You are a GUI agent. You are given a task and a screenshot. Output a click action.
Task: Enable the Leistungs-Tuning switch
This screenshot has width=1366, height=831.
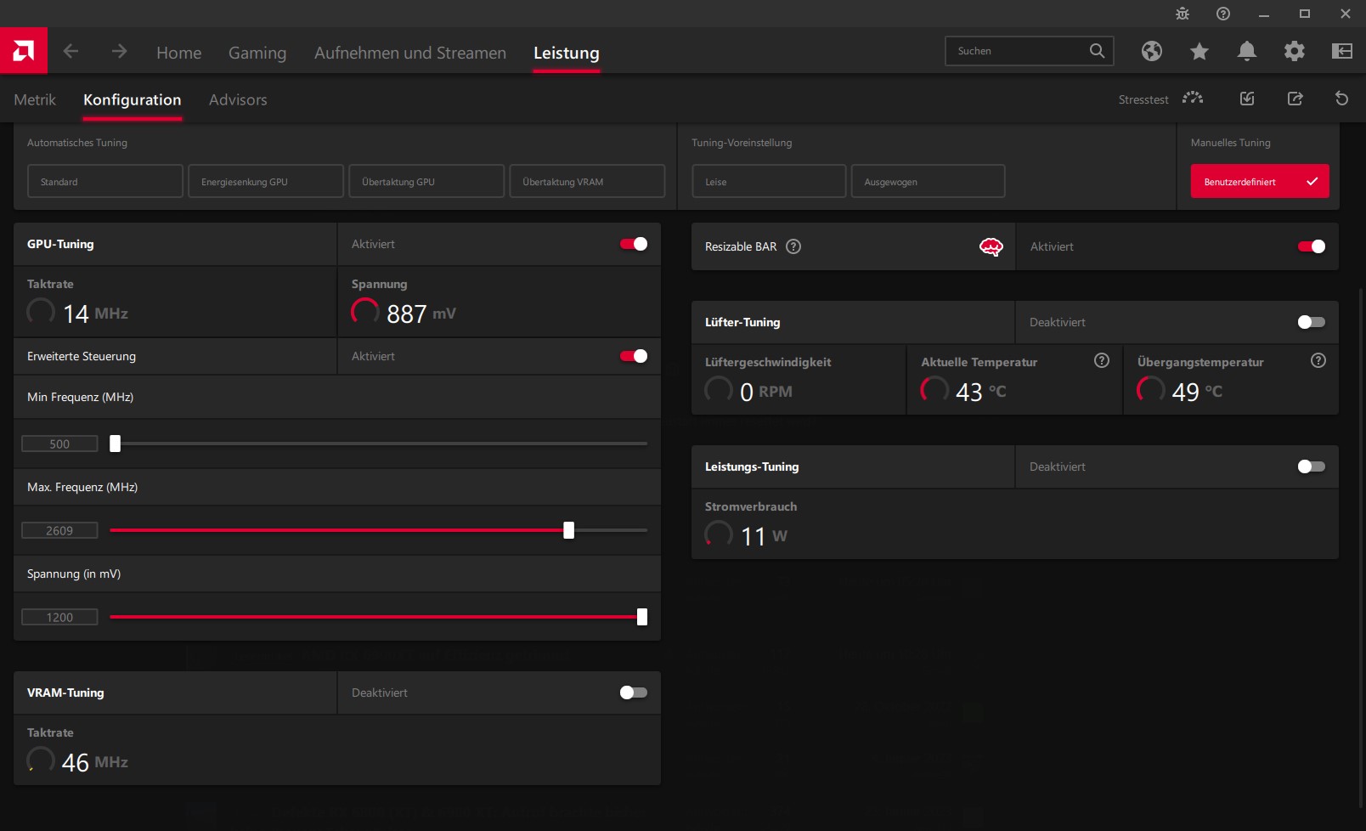(1312, 466)
